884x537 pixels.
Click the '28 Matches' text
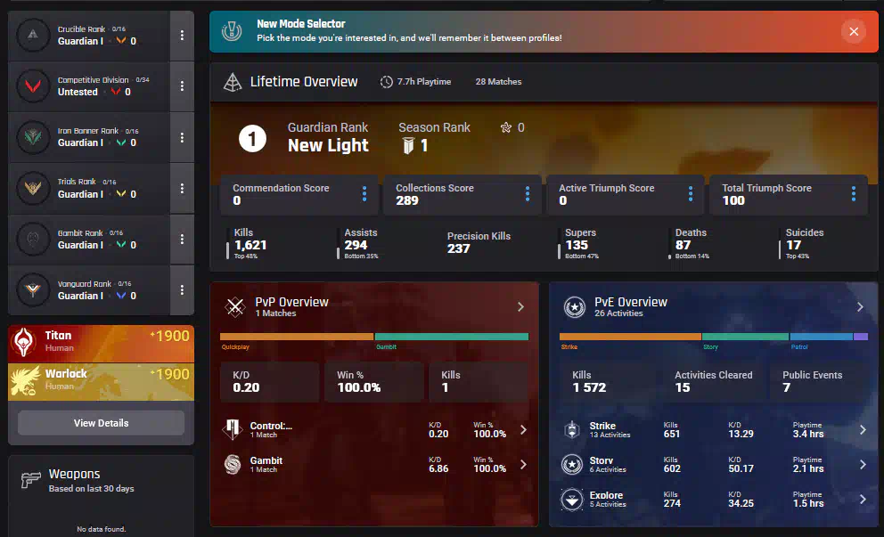[498, 82]
